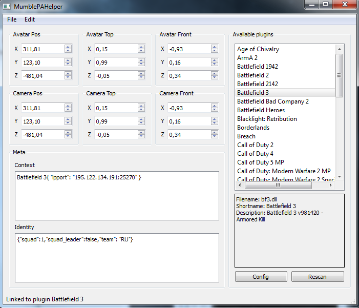359x308 pixels.
Task: Select Breach plugin
Action: pos(285,136)
